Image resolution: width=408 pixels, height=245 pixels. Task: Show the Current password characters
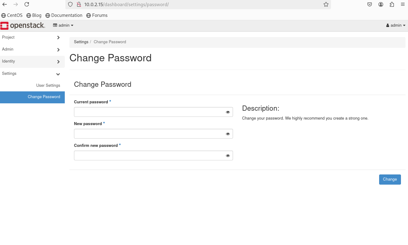coord(228,112)
